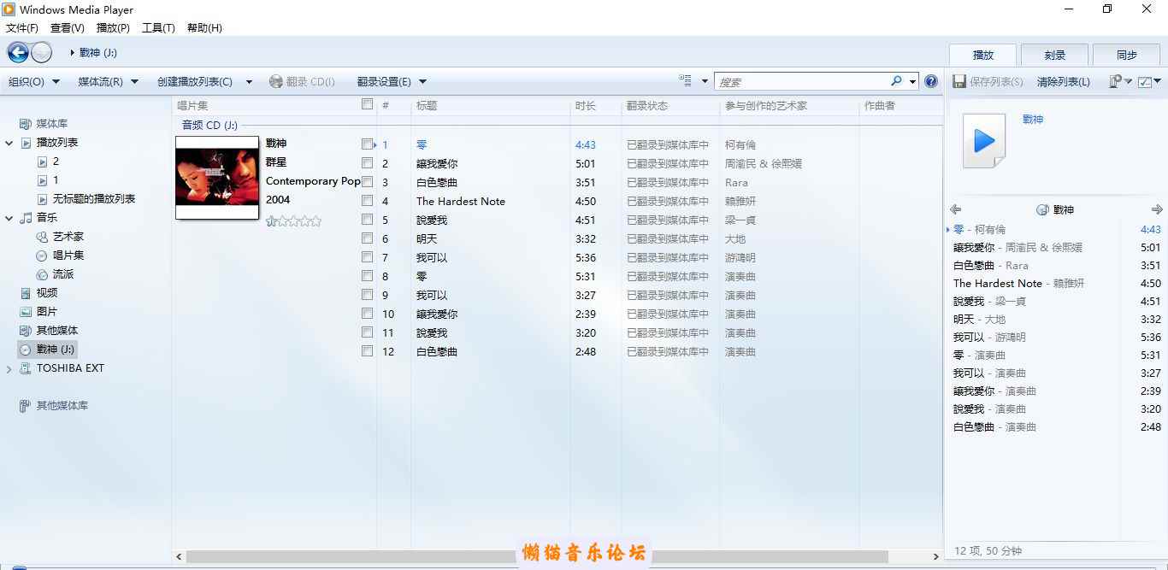This screenshot has height=570, width=1168.
Task: Check the box for track 2 讓我愛你
Action: (x=368, y=163)
